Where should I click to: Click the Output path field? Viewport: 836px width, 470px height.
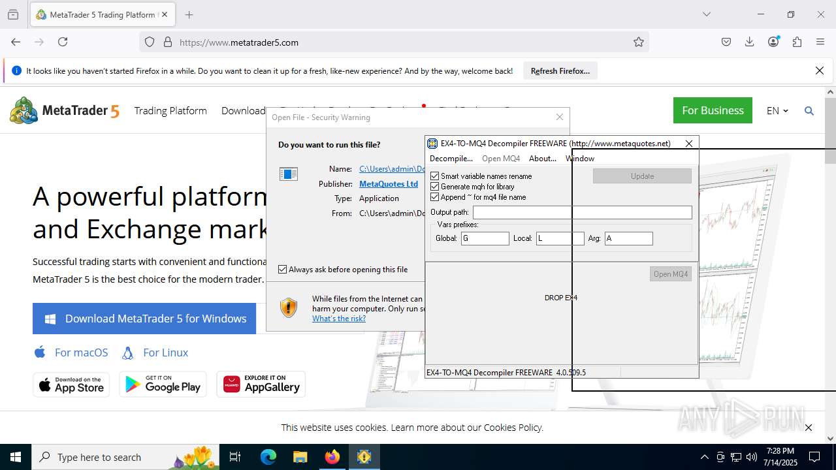(583, 212)
